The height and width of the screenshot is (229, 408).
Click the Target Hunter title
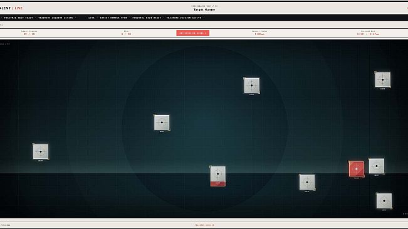tap(204, 9)
